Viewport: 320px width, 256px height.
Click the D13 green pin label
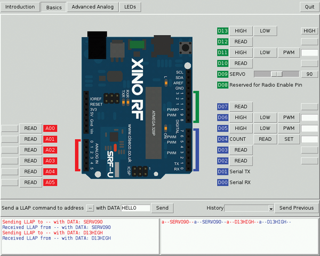(x=222, y=31)
